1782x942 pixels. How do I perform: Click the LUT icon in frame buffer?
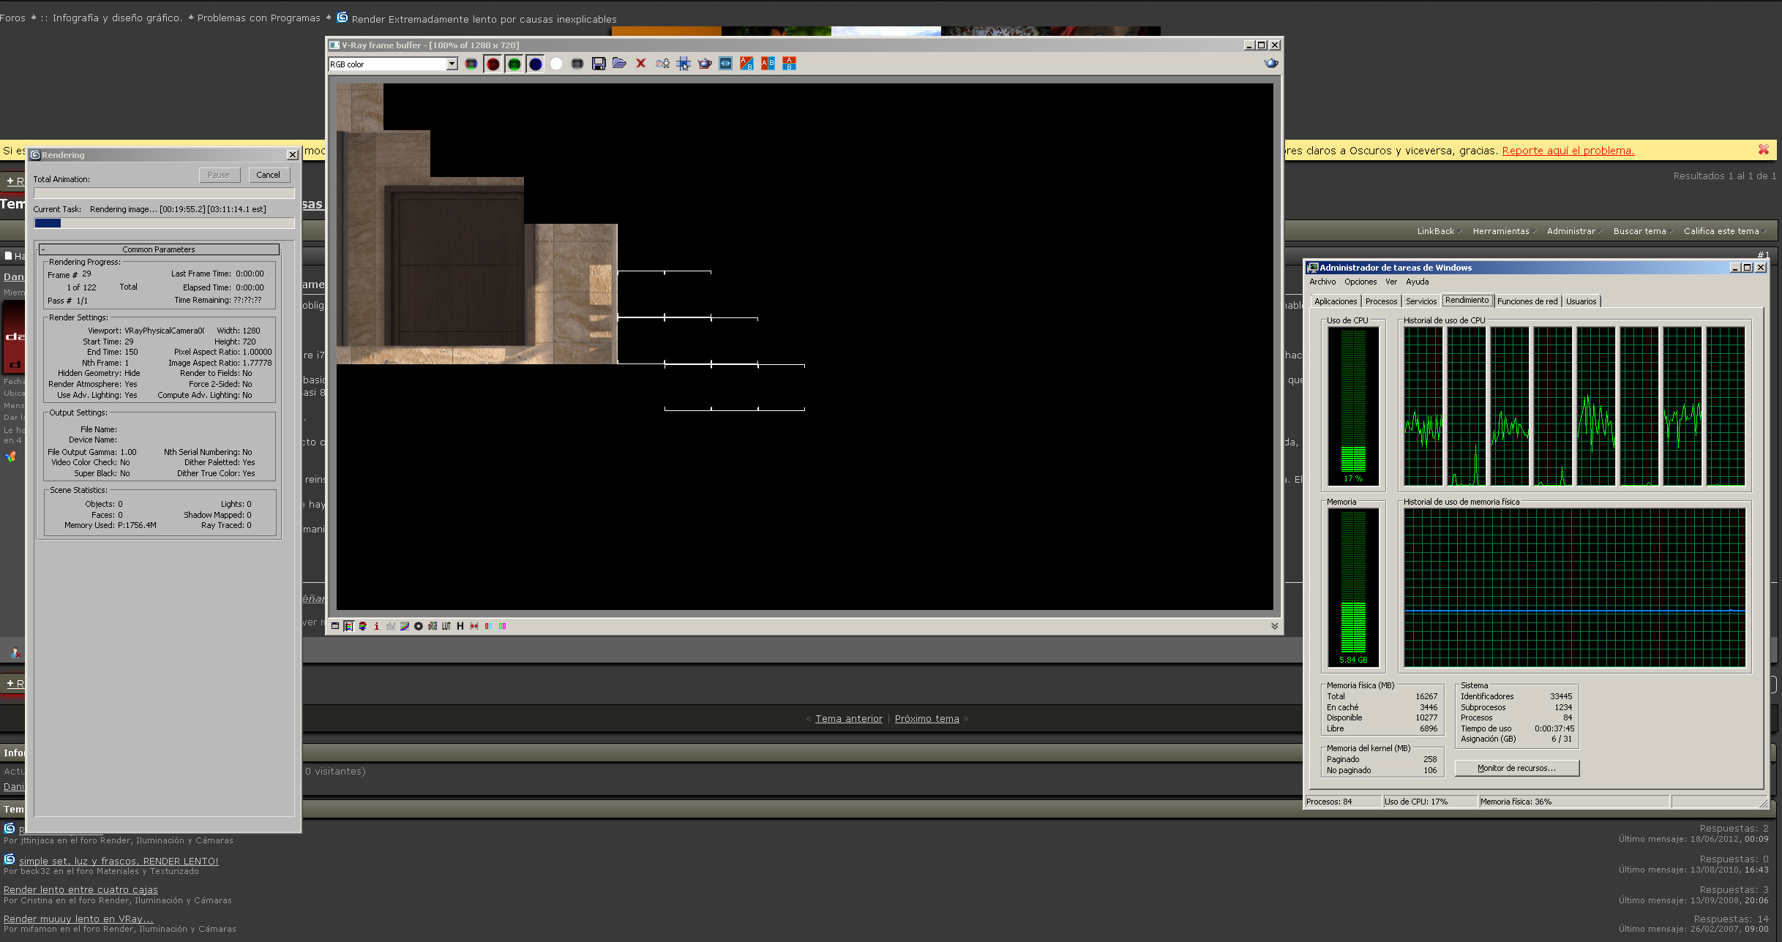click(446, 626)
